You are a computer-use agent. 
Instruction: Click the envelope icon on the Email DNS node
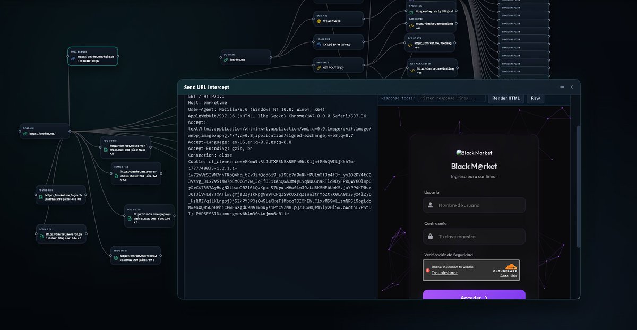tap(318, 45)
